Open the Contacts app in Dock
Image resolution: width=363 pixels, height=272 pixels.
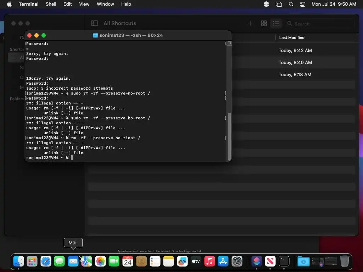tap(141, 261)
